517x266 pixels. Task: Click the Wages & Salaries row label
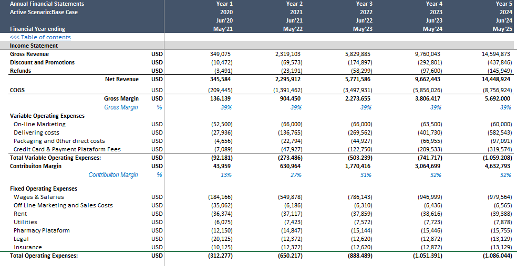pos(39,197)
